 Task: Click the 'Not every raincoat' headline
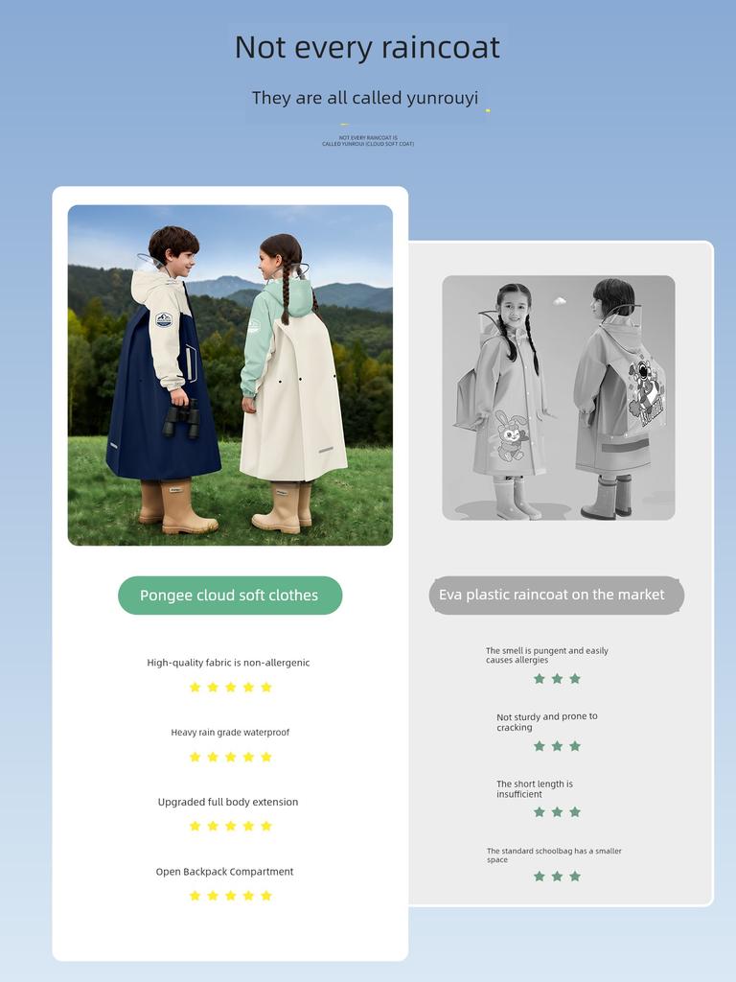point(367,48)
